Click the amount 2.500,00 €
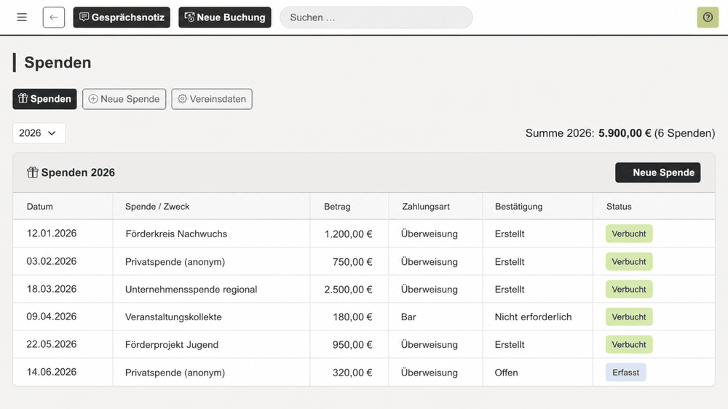 348,289
